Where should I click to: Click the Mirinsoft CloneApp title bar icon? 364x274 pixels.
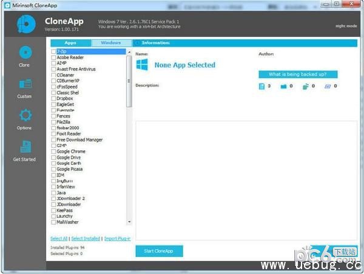pyautogui.click(x=7, y=5)
